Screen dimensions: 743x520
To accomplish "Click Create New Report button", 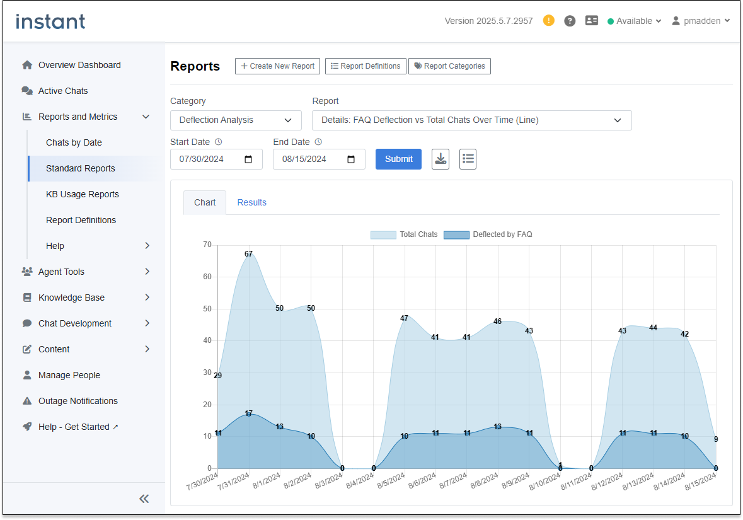I will tap(278, 66).
